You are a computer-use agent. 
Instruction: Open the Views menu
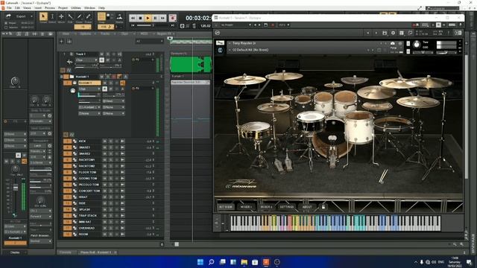pyautogui.click(x=27, y=8)
